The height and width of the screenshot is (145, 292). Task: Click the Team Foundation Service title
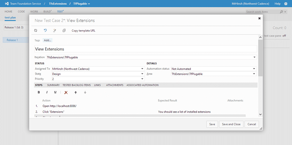click(26, 4)
